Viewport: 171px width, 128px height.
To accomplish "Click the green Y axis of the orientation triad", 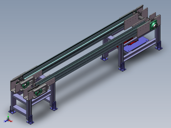I will [8, 117].
